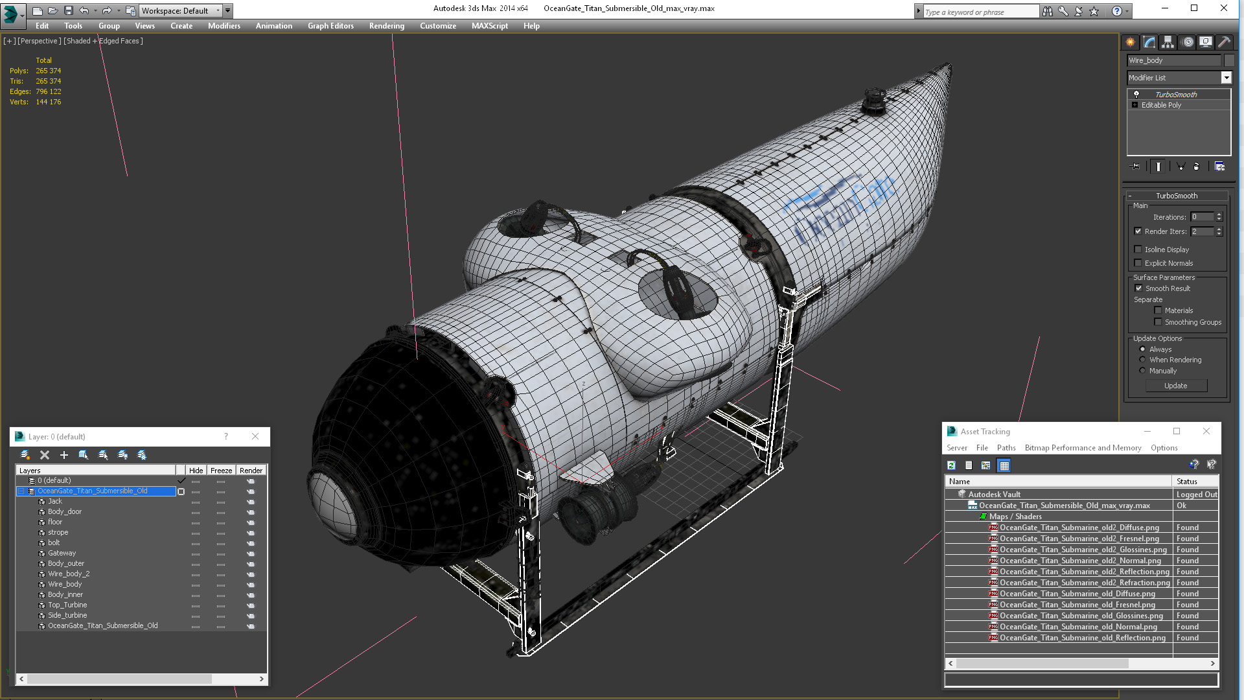Open the MAXScript menu
1244x700 pixels.
coord(490,26)
